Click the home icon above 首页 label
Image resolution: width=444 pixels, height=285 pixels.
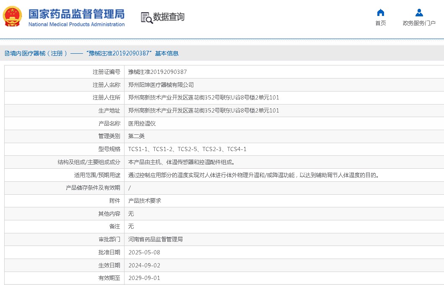point(380,12)
